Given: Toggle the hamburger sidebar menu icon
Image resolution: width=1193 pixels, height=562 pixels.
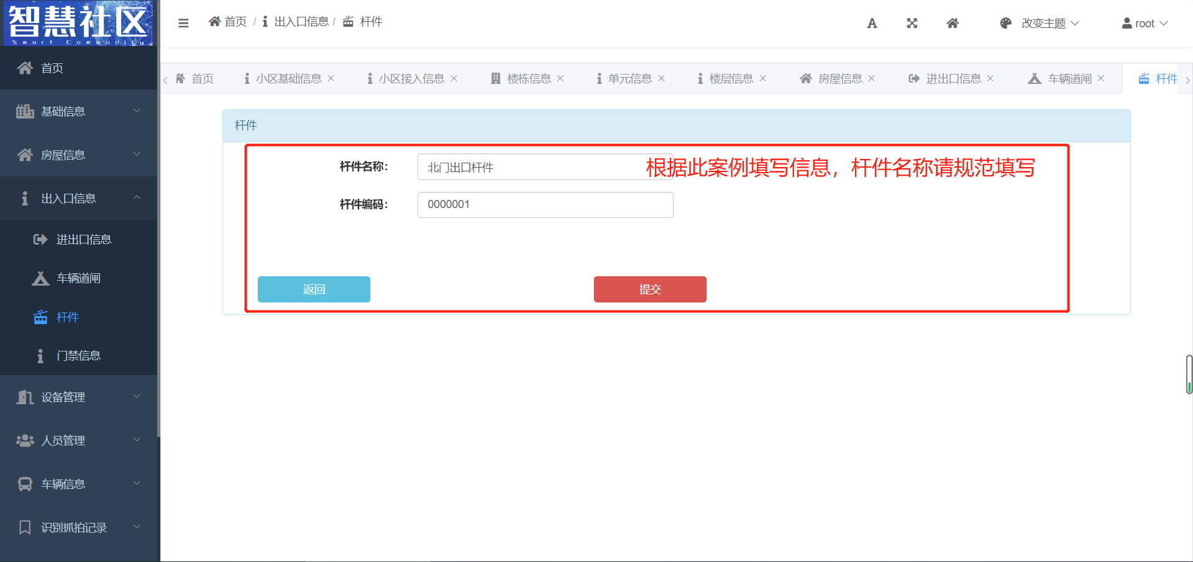Looking at the screenshot, I should tap(183, 23).
